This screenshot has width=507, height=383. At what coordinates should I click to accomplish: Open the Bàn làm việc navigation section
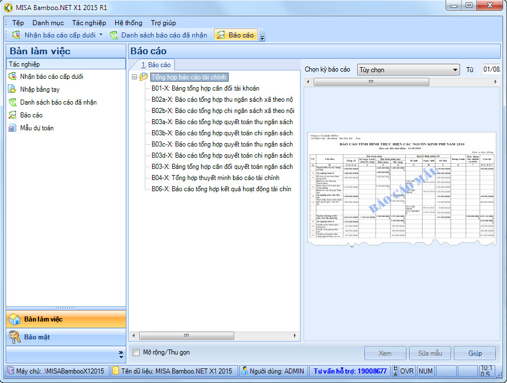(x=66, y=319)
